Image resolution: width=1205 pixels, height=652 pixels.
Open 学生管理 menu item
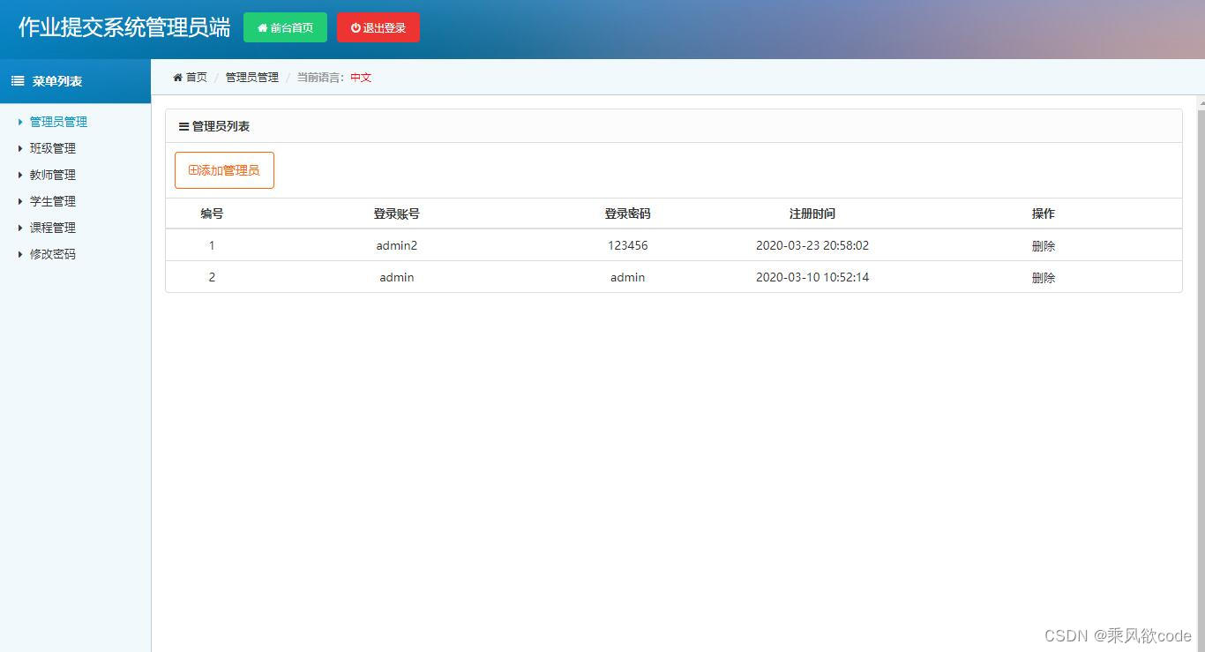coord(53,201)
